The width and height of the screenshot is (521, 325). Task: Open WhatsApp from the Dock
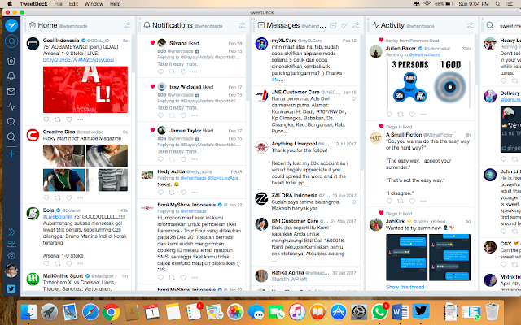380,312
